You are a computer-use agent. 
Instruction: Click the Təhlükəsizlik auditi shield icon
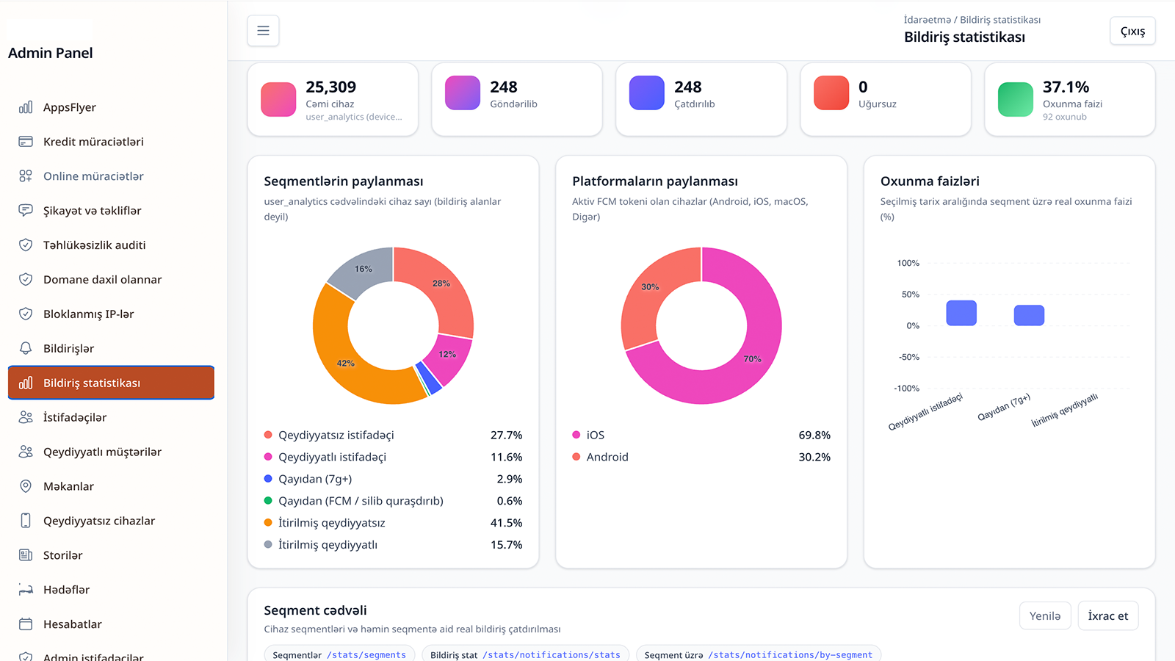coord(26,245)
